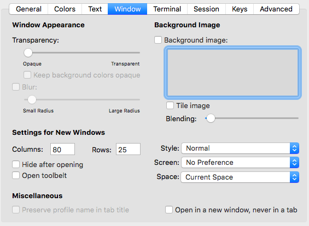Go to the Terminal tab
309x226 pixels.
[167, 9]
